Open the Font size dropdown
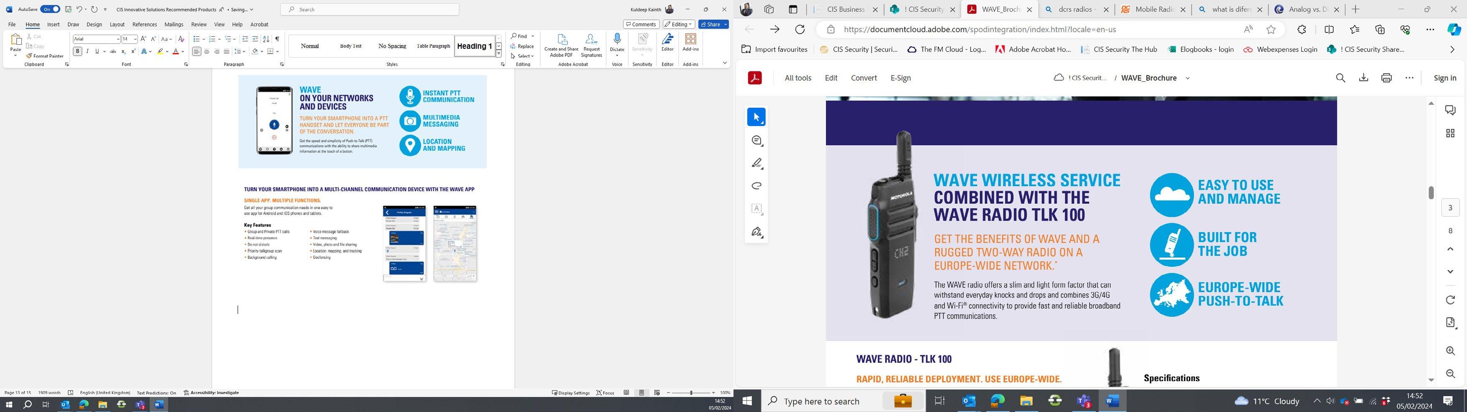The height and width of the screenshot is (412, 1467). (135, 39)
